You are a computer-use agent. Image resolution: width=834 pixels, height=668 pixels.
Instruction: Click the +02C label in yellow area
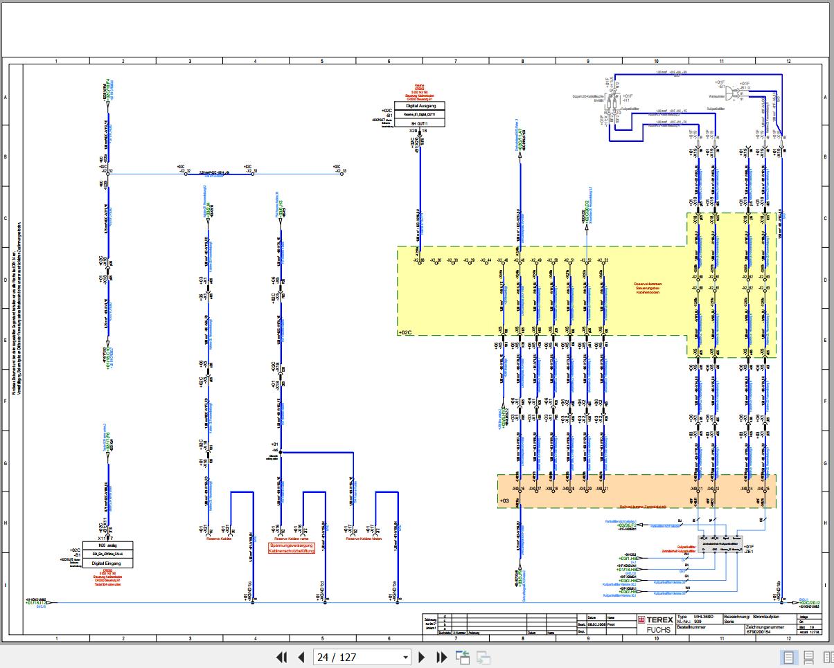(405, 332)
